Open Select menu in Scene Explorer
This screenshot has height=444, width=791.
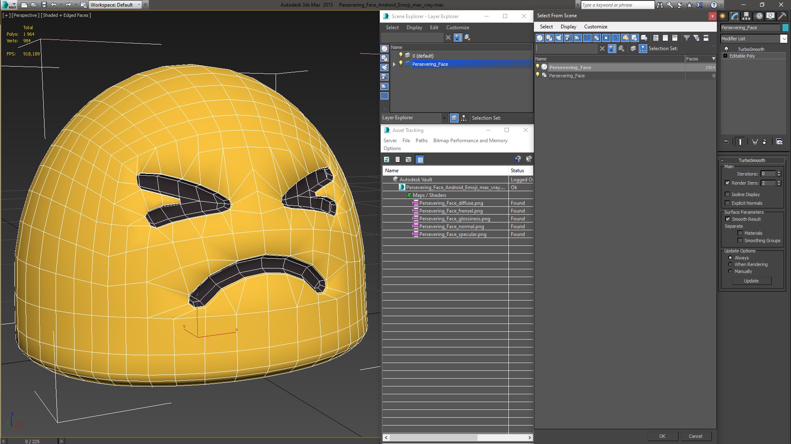click(x=392, y=28)
